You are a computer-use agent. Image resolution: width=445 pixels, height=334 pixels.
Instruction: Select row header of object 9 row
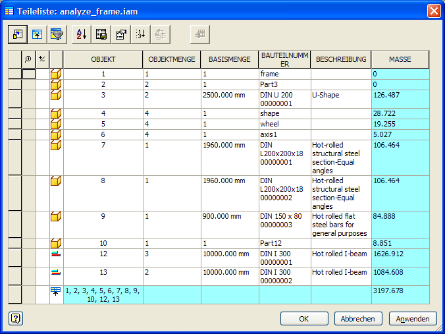click(14, 225)
